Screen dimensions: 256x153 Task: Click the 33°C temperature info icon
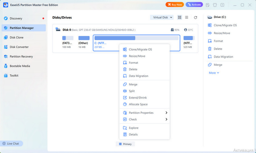coord(185,30)
